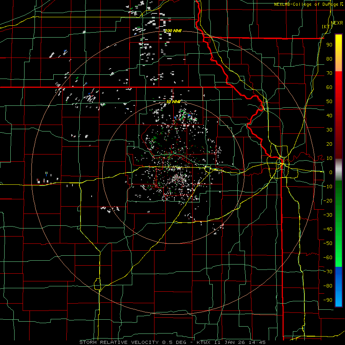Click the -10 scale label
The height and width of the screenshot is (345, 345).
click(x=328, y=187)
